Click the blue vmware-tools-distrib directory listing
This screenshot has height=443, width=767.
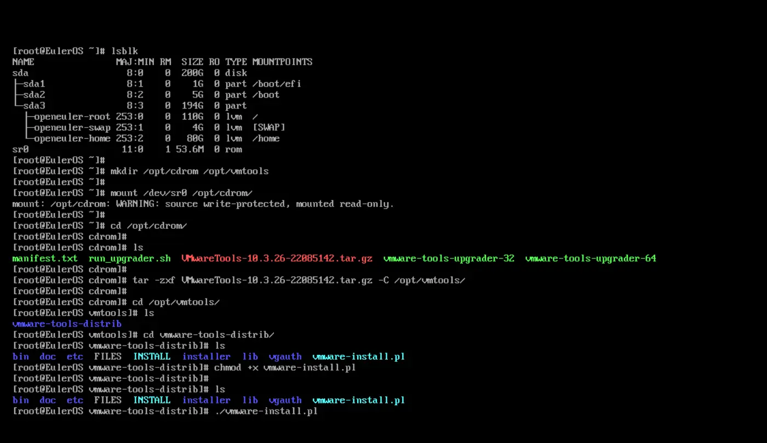[67, 324]
